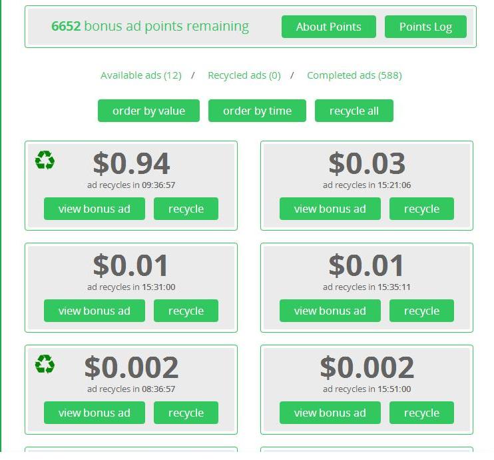This screenshot has width=494, height=460.
Task: Click the 6652 bonus ad points text
Action: [150, 27]
